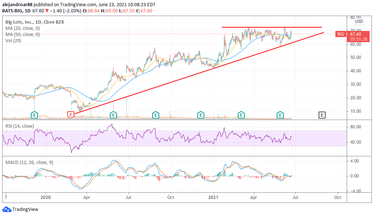Click the TradingView cloud logo icon
Image resolution: width=374 pixels, height=216 pixels.
click(7, 209)
